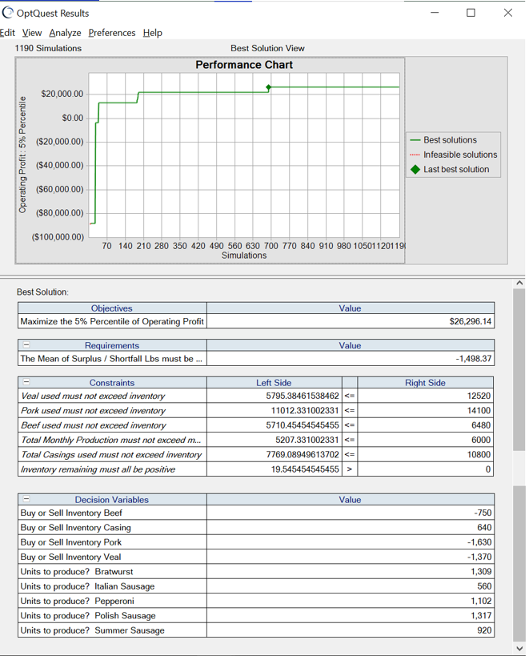Click the Right Side column header

(x=426, y=382)
